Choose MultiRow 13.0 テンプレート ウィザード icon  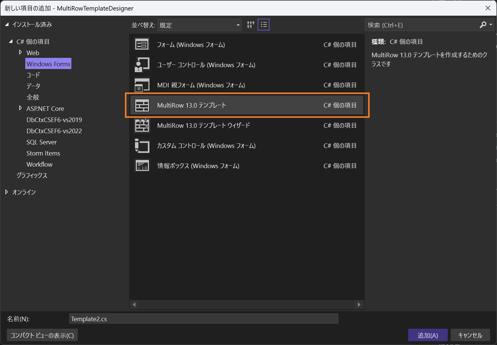(x=142, y=125)
